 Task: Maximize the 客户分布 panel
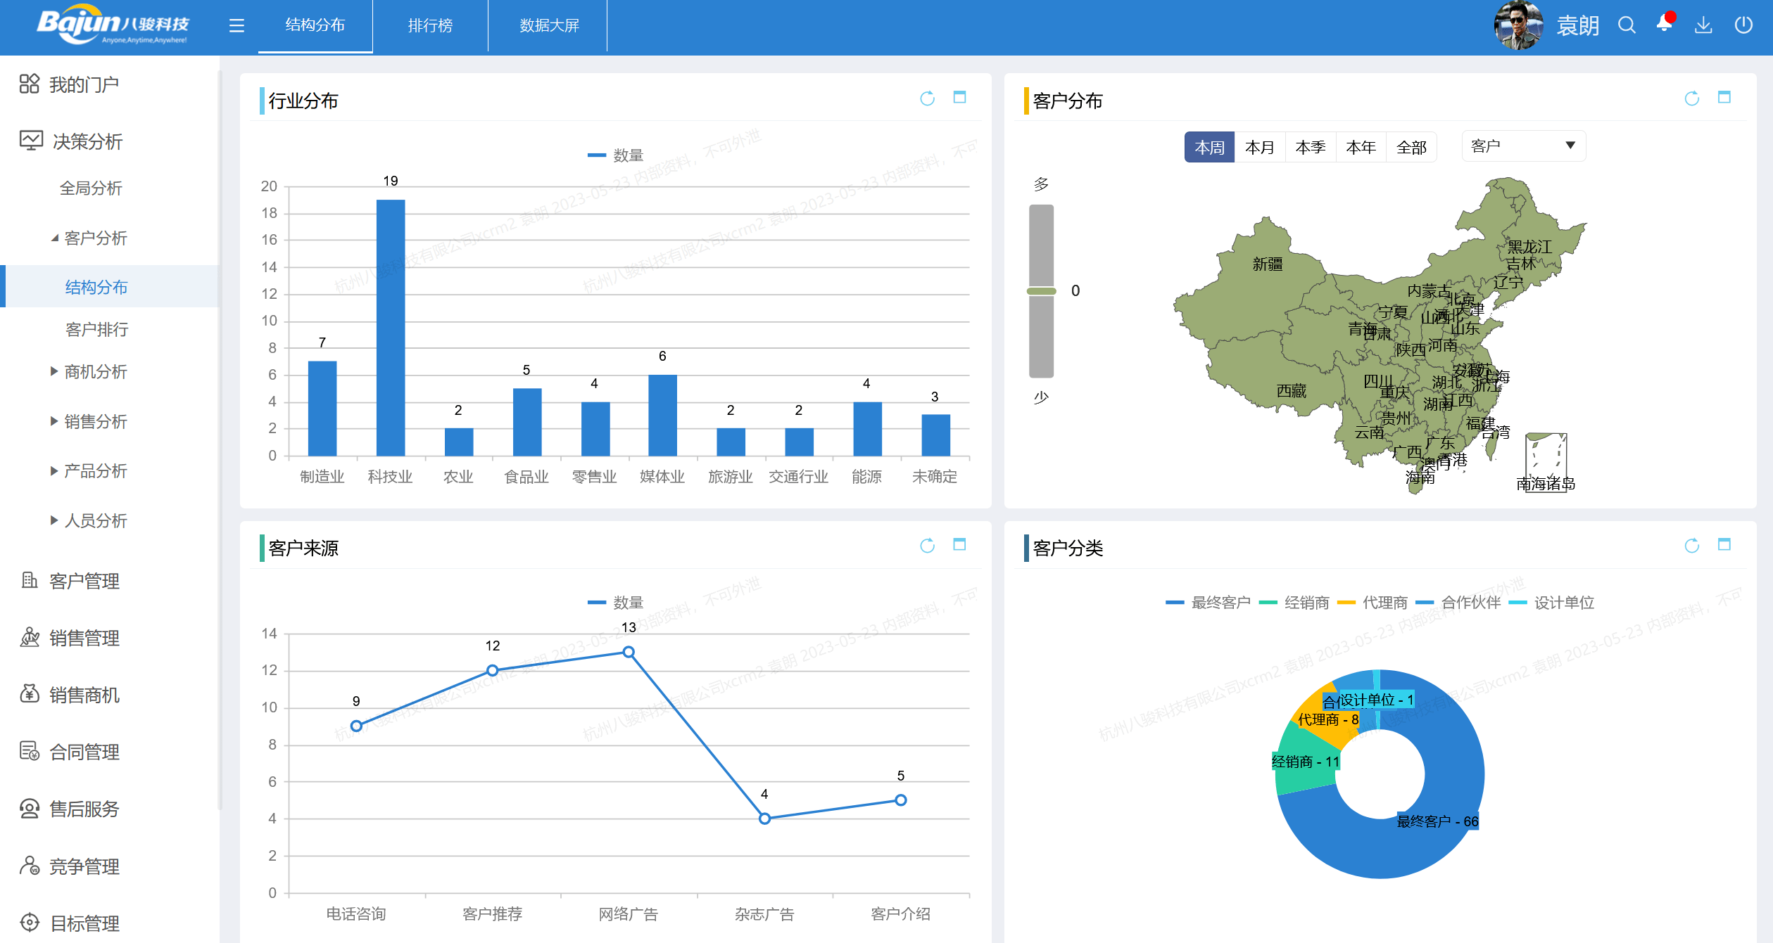pos(1724,97)
